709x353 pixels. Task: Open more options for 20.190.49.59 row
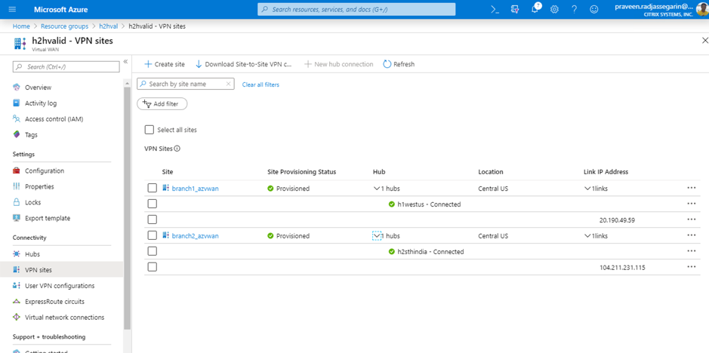[691, 219]
